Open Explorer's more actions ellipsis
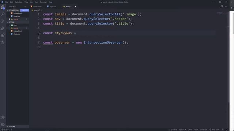 coord(25,7)
